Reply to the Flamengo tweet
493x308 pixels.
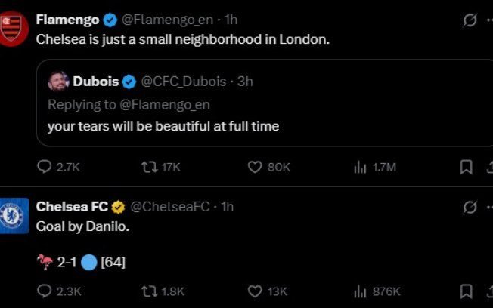click(x=45, y=167)
